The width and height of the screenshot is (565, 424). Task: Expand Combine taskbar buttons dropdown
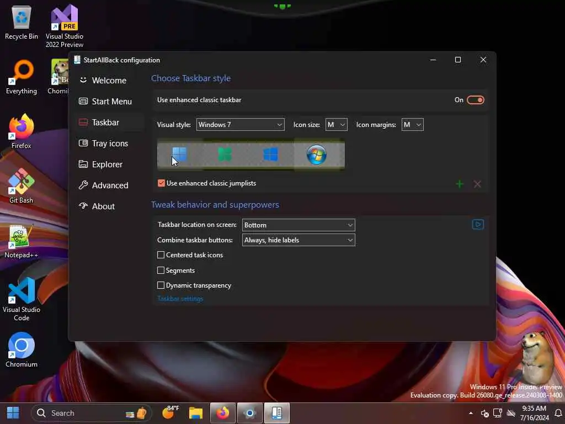click(x=299, y=240)
